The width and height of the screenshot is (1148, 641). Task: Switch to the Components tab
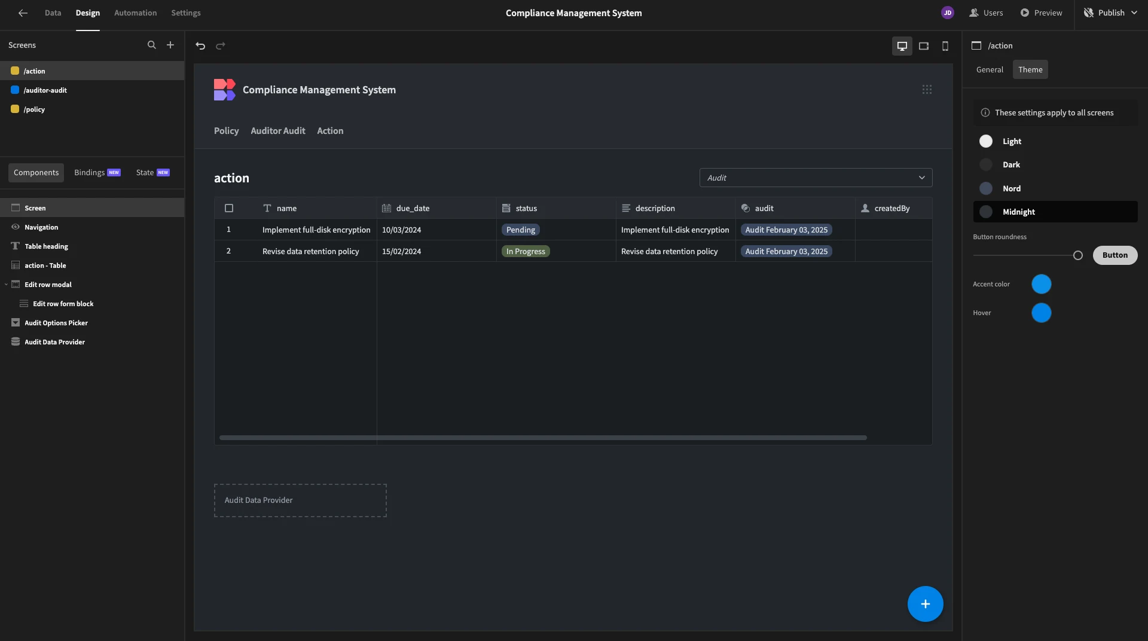tap(36, 172)
